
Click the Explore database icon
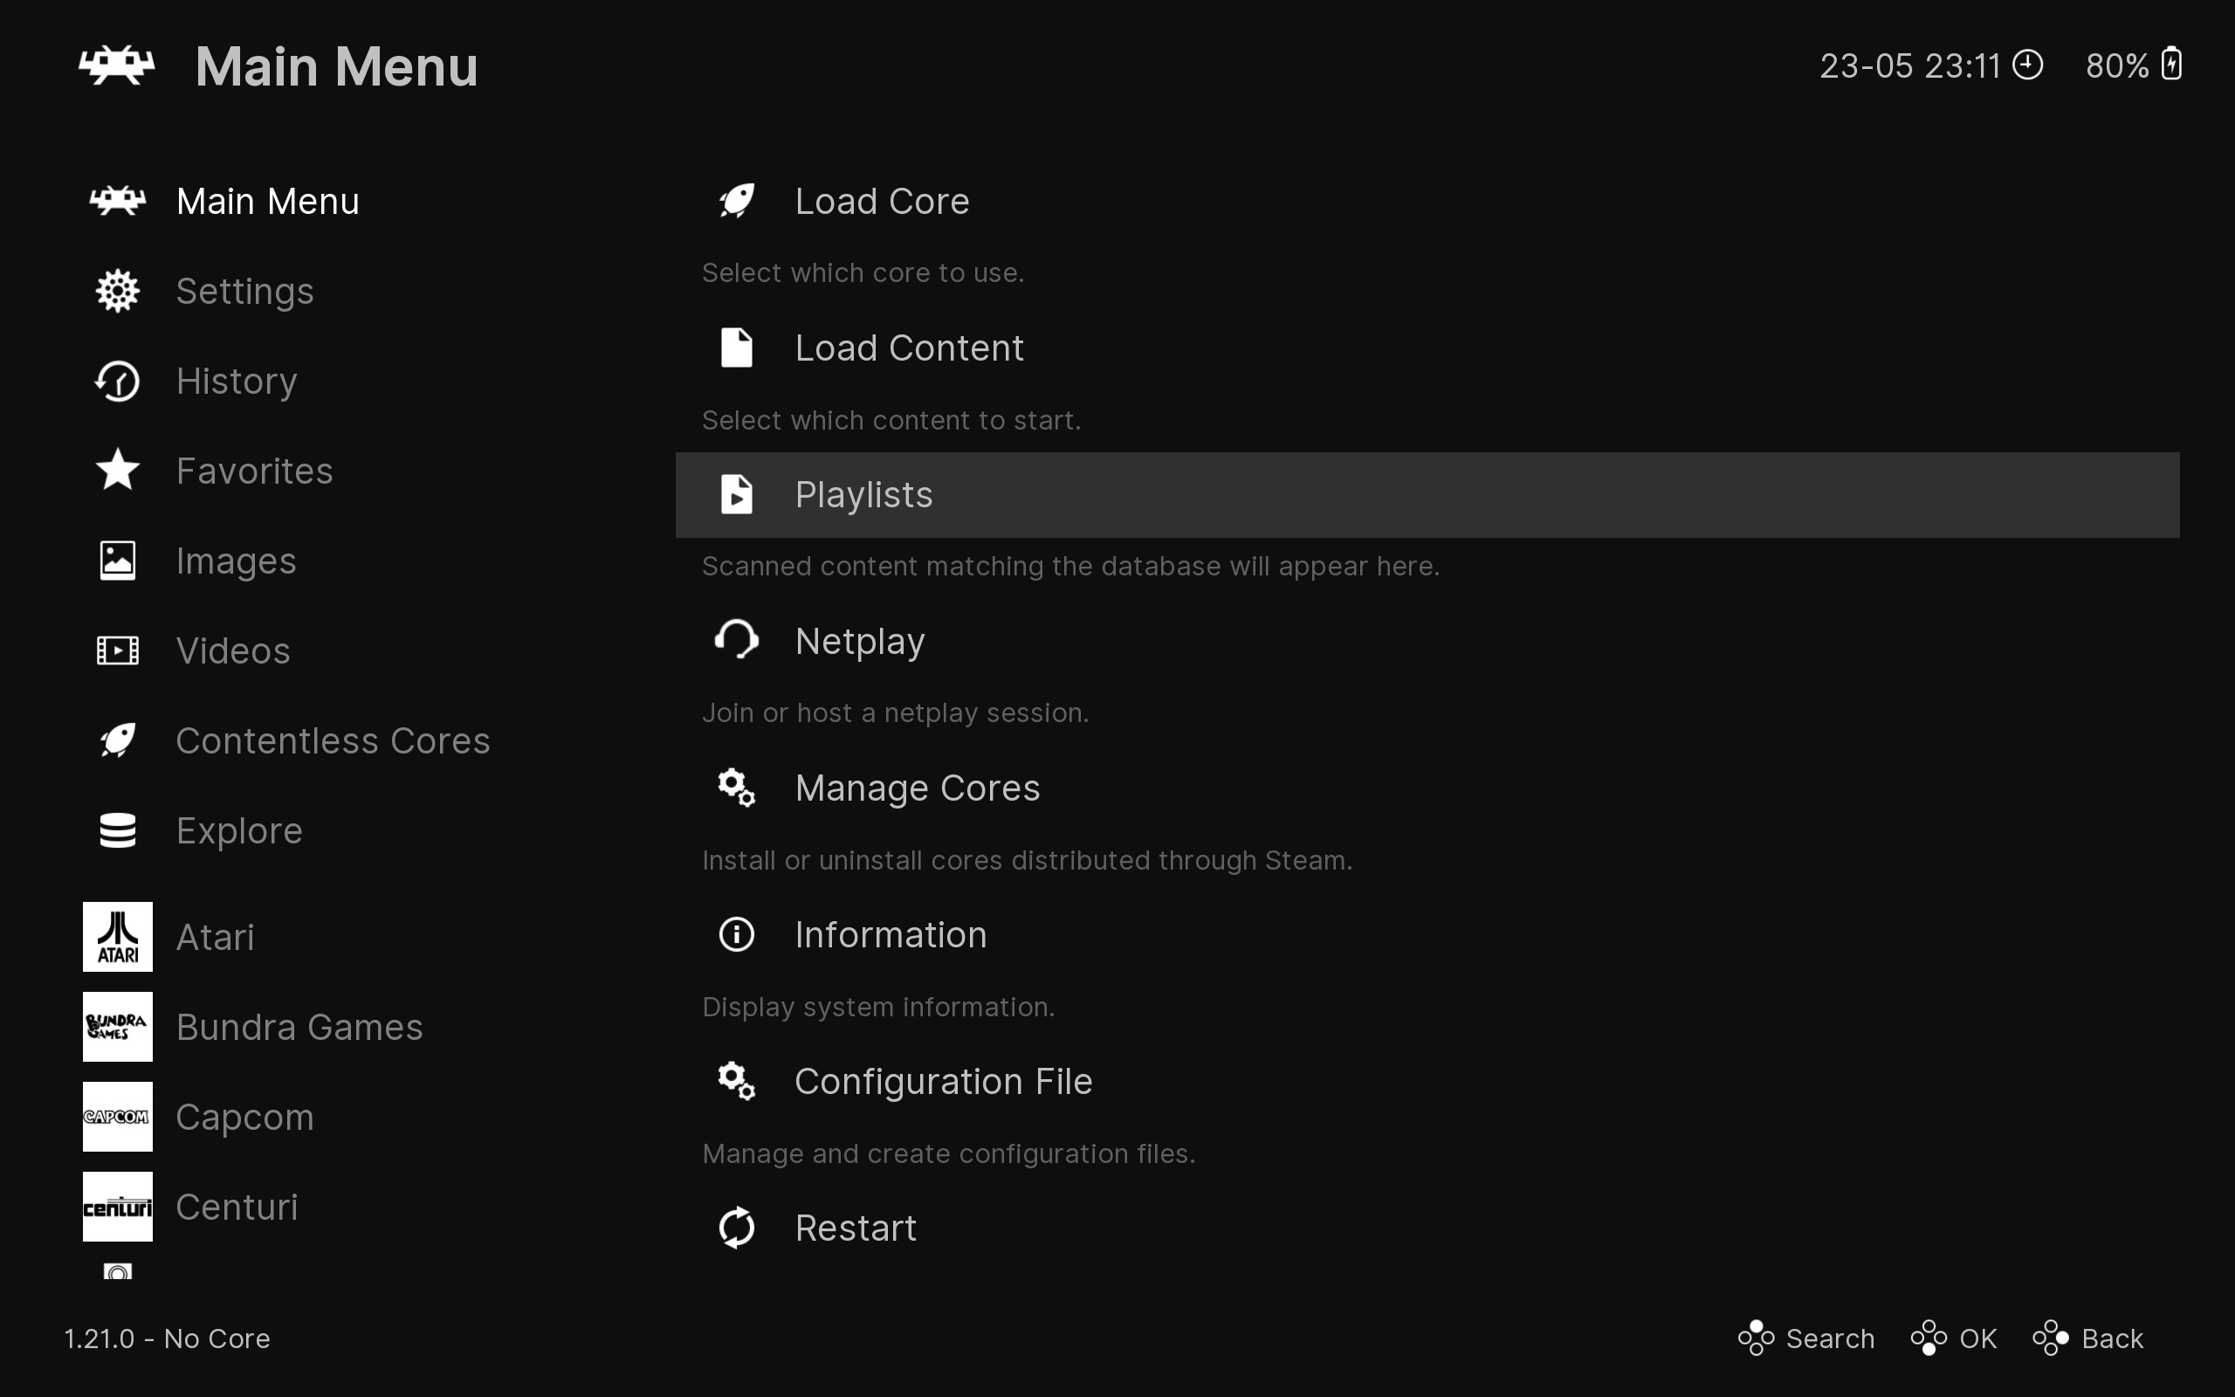117,830
